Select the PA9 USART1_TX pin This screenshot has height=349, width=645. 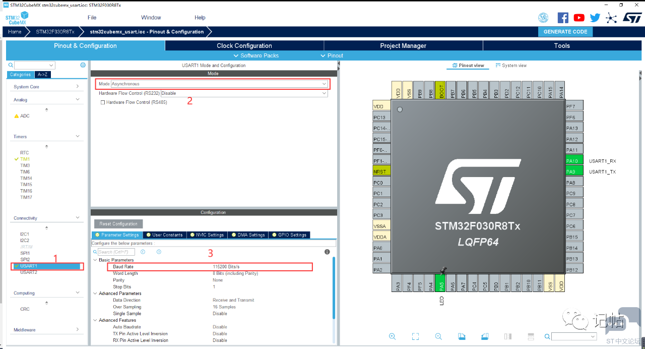[574, 172]
